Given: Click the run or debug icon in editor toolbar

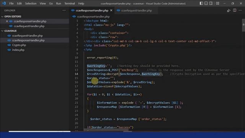Looking at the screenshot, I should click(x=229, y=10).
